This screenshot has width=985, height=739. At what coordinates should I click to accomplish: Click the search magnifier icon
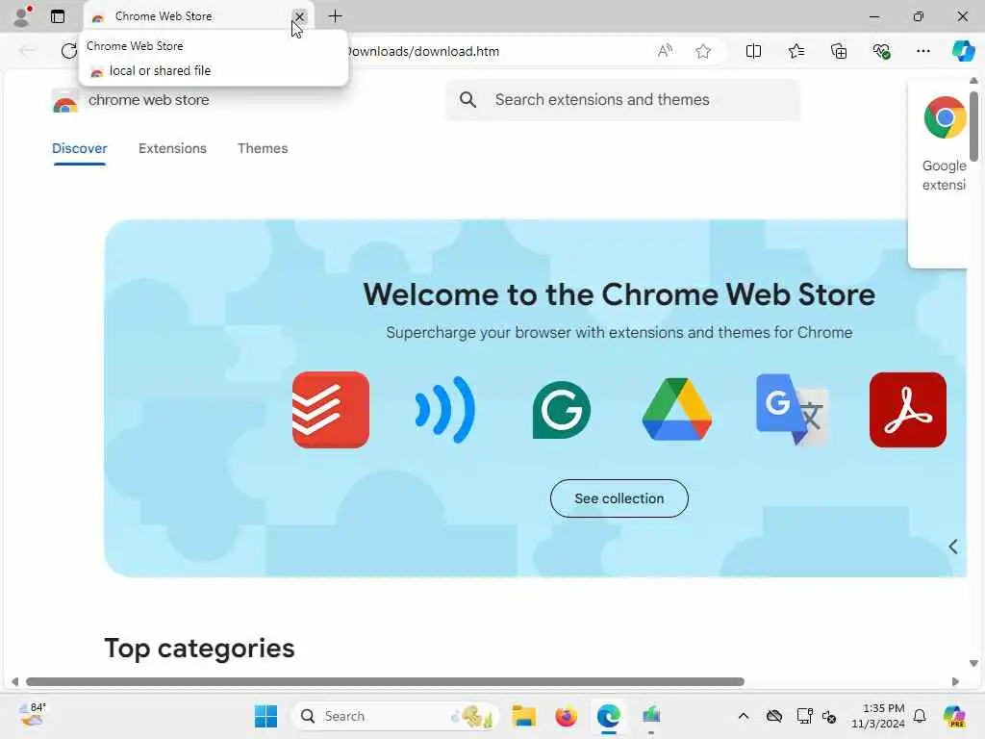(467, 99)
